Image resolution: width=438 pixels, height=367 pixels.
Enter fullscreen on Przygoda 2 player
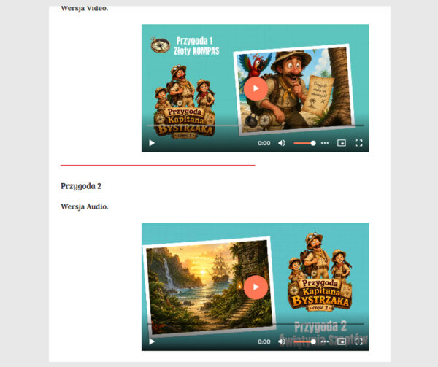click(358, 341)
